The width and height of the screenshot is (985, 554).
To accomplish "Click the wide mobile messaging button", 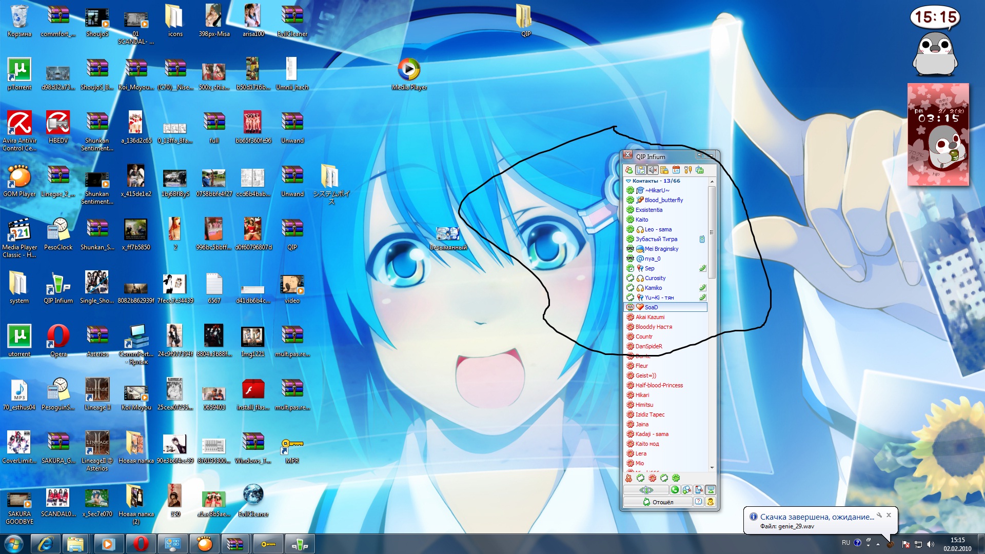I will (x=646, y=490).
